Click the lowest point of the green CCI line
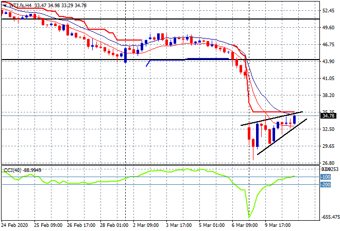Screen dimensions: 340x231 click(x=249, y=217)
